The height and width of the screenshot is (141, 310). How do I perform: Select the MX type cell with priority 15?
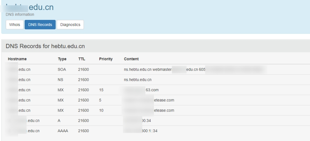(x=60, y=90)
